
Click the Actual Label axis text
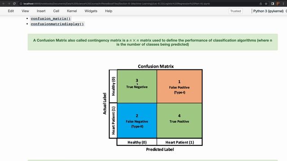click(x=104, y=104)
